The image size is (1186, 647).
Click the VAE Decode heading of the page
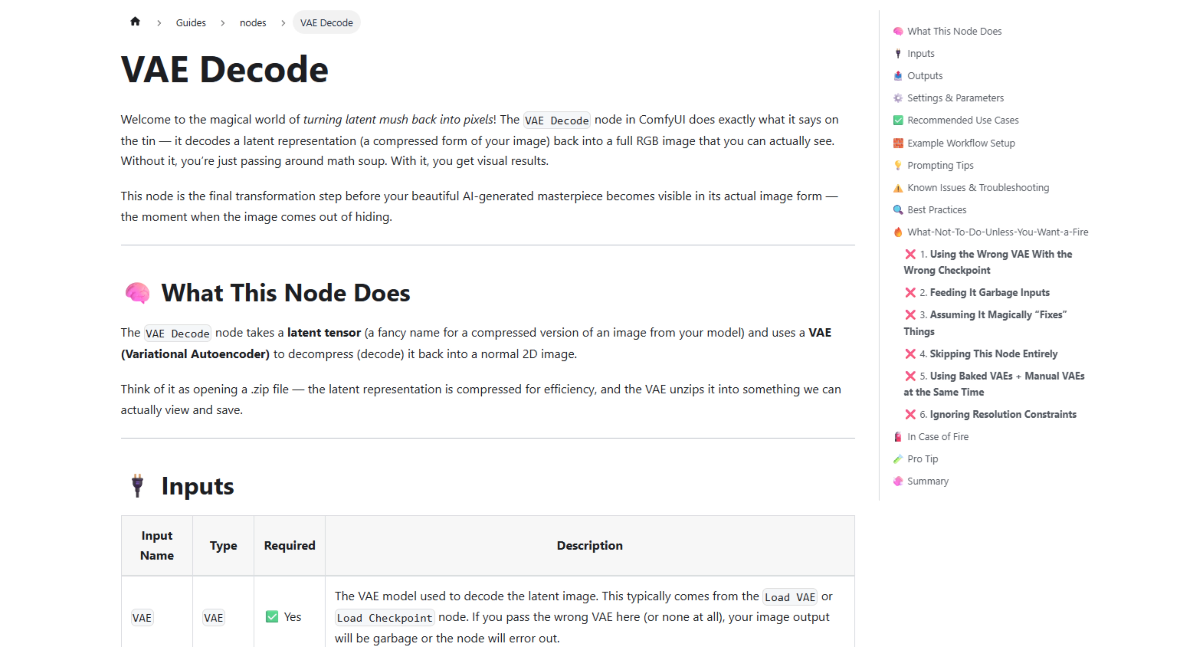(224, 69)
